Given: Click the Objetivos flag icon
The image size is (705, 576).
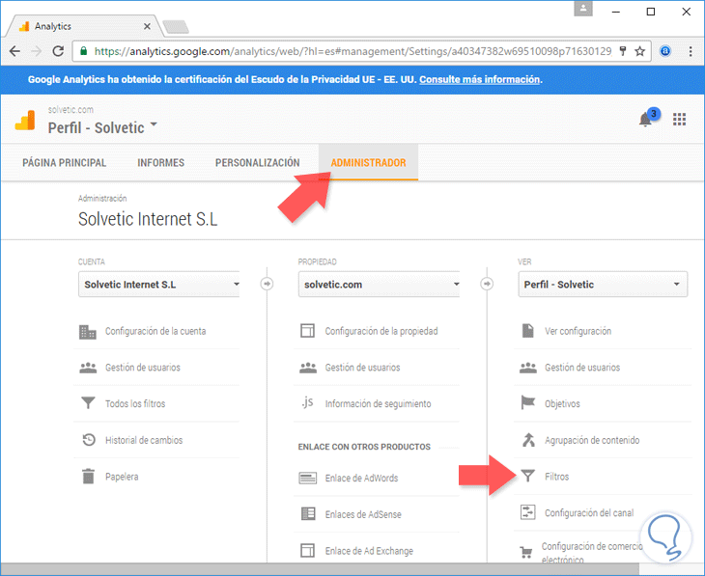Looking at the screenshot, I should pos(528,403).
